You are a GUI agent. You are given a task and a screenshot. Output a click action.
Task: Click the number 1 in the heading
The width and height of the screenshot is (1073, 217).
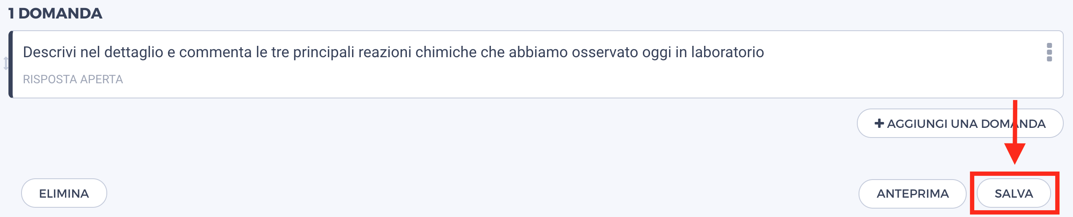pos(11,13)
